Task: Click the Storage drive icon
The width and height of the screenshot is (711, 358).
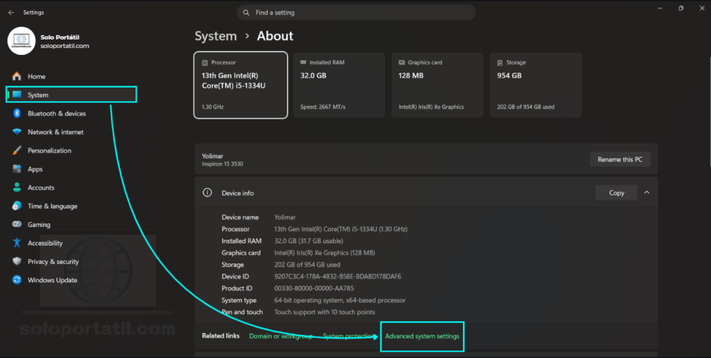Action: [500, 62]
